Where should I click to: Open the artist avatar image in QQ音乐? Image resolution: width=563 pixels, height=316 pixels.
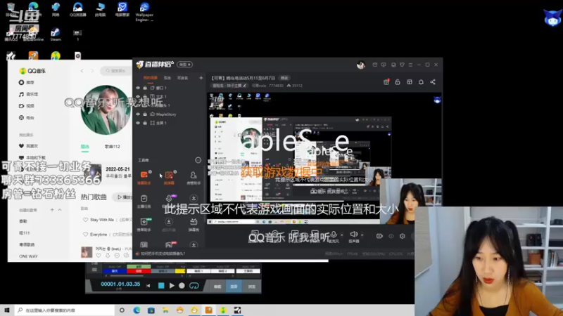[106, 110]
